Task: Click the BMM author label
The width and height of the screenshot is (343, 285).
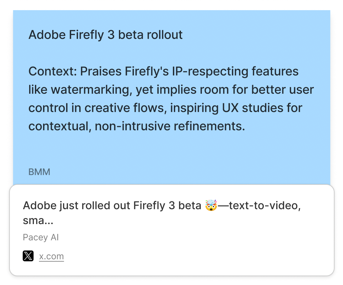Action: (x=39, y=172)
